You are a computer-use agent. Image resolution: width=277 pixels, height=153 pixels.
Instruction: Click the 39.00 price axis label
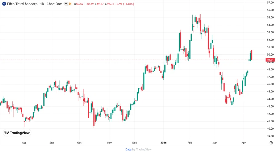pos(270,136)
